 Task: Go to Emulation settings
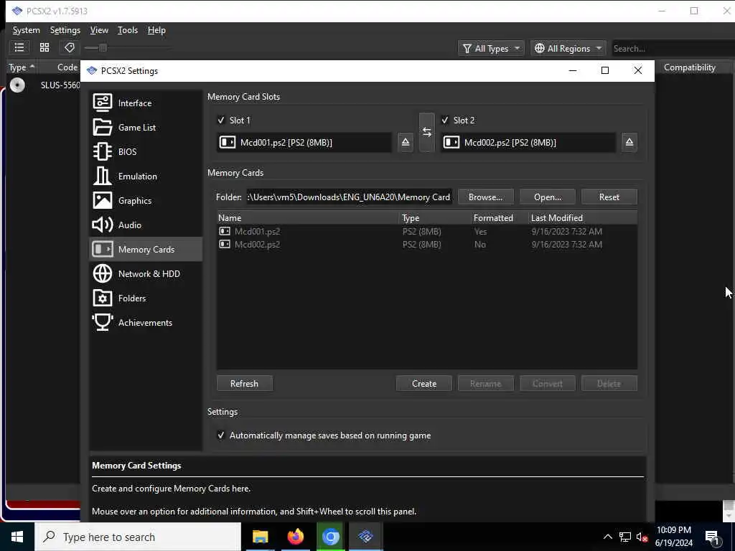pos(146,176)
